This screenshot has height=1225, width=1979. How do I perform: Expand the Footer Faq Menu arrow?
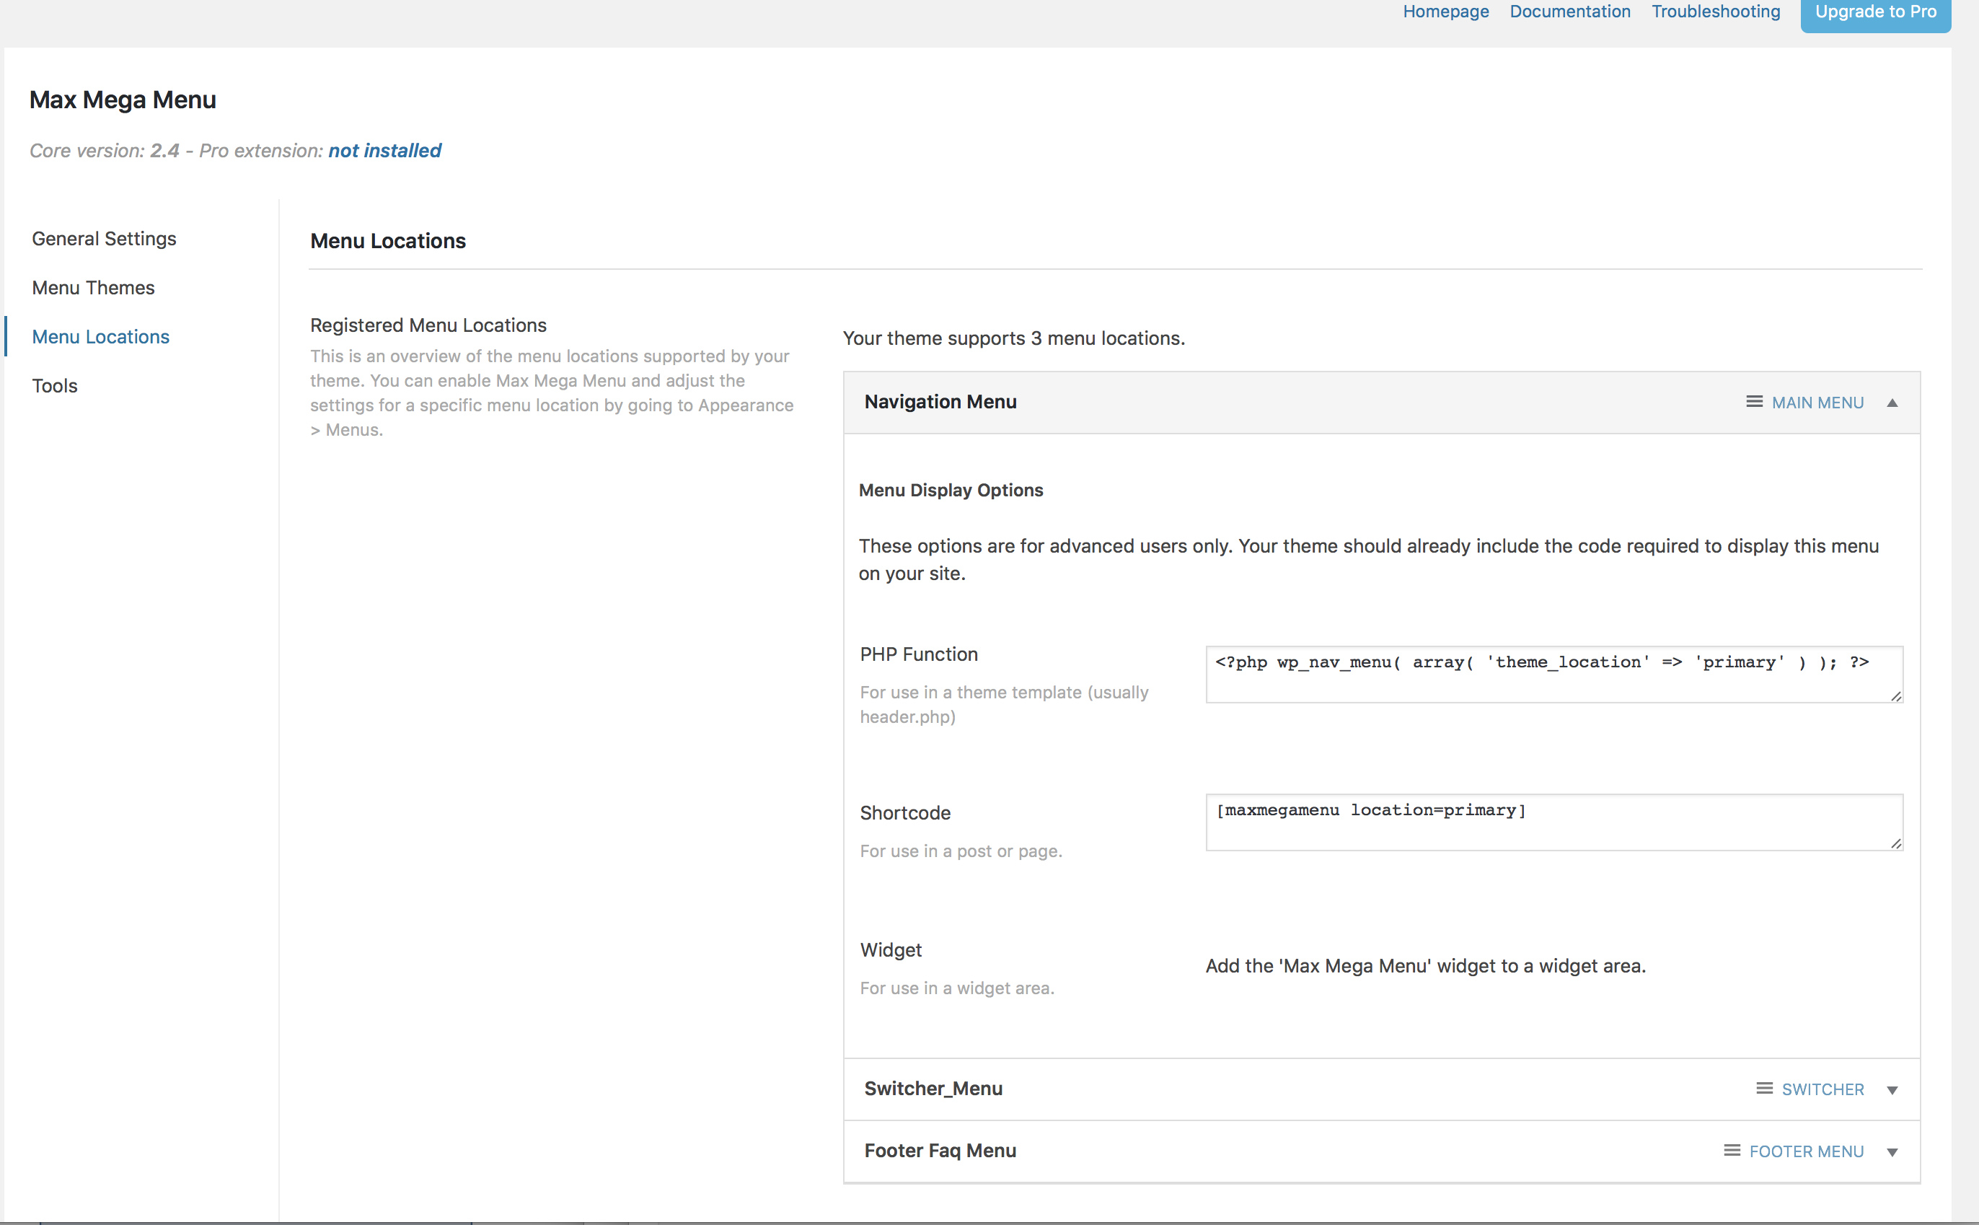pyautogui.click(x=1892, y=1152)
